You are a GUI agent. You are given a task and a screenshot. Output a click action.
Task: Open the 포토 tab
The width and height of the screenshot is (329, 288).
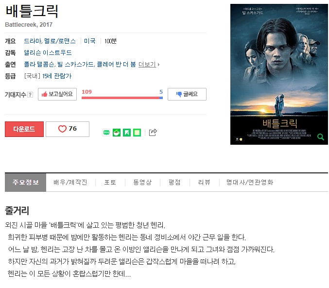tap(110, 182)
